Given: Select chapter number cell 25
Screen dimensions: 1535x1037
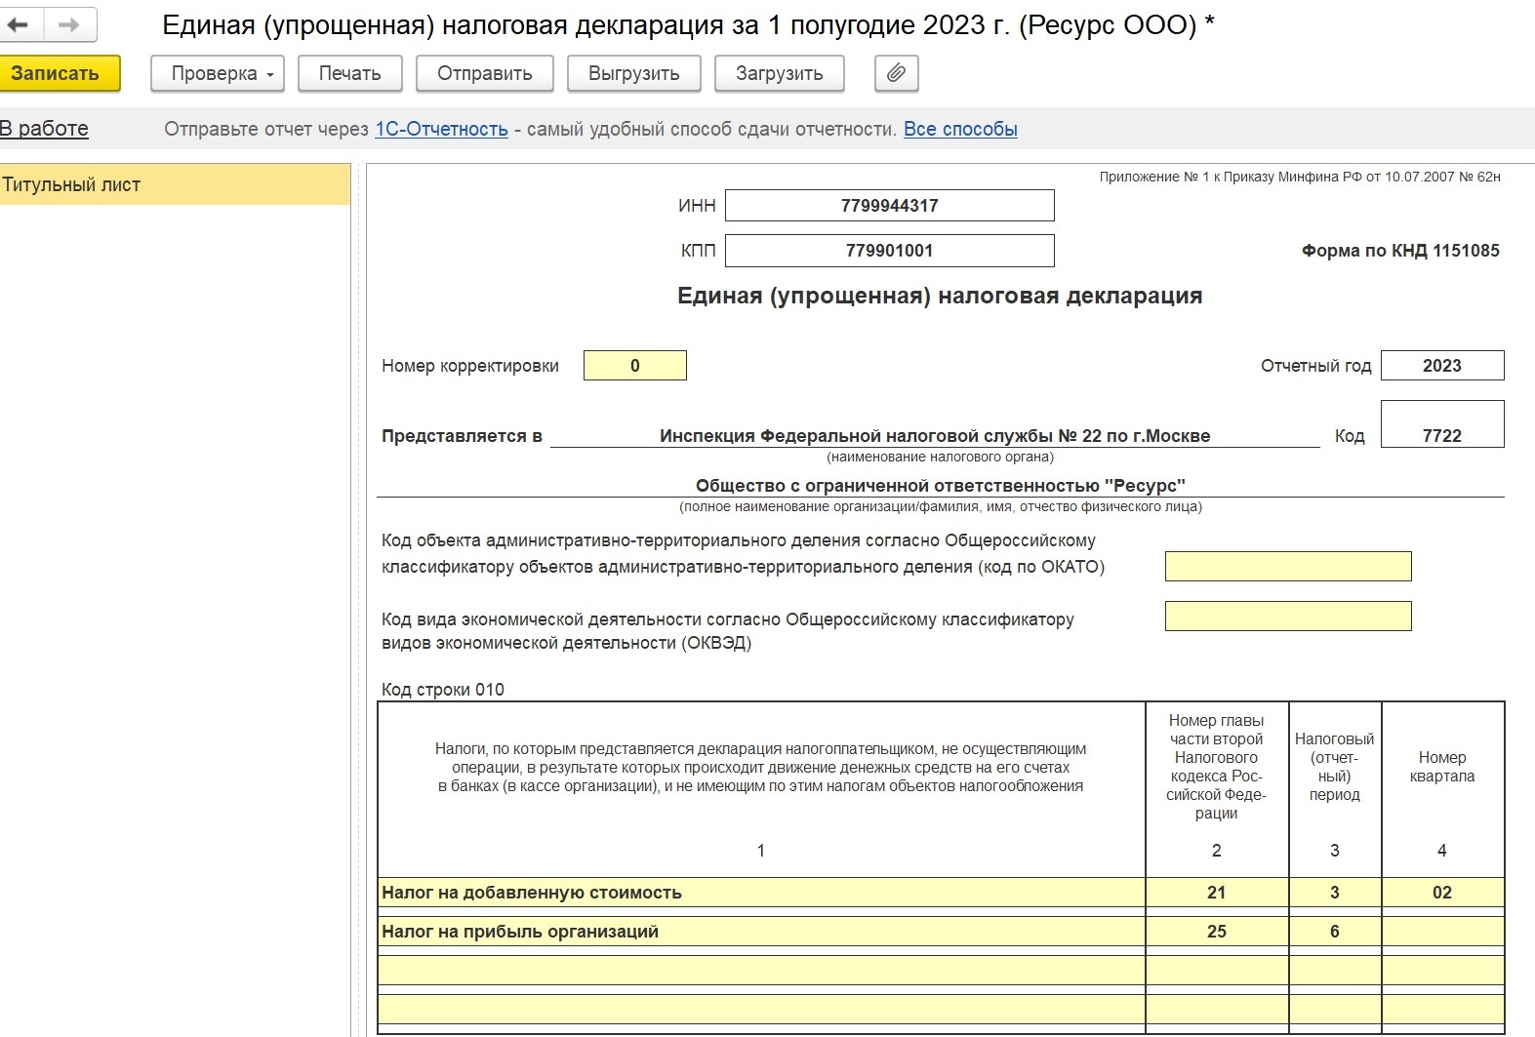Looking at the screenshot, I should coord(1217,932).
